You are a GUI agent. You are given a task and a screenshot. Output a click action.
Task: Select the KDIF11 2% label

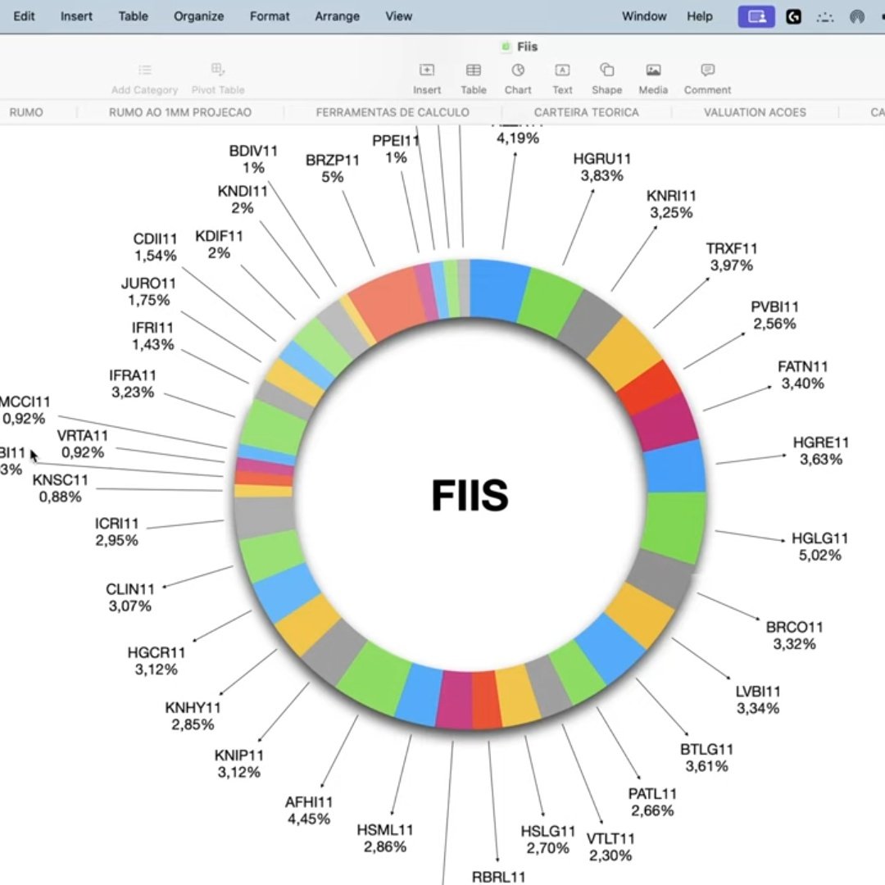point(219,244)
